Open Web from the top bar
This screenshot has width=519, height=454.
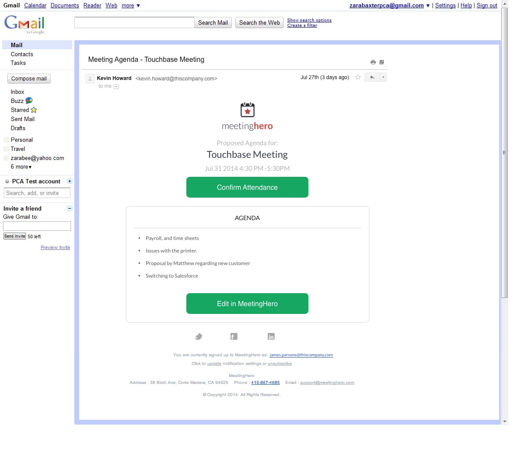(111, 6)
